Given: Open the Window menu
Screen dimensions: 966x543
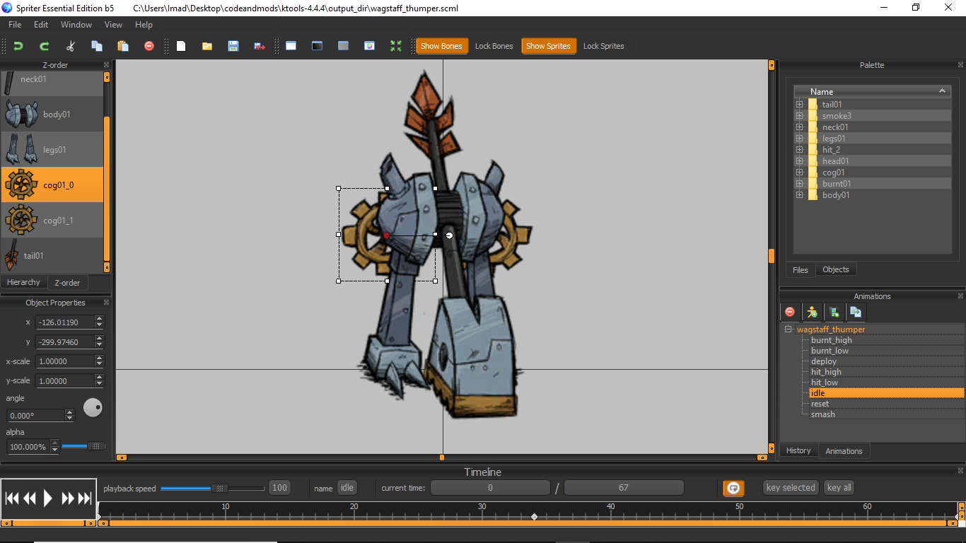Looking at the screenshot, I should click(x=76, y=25).
